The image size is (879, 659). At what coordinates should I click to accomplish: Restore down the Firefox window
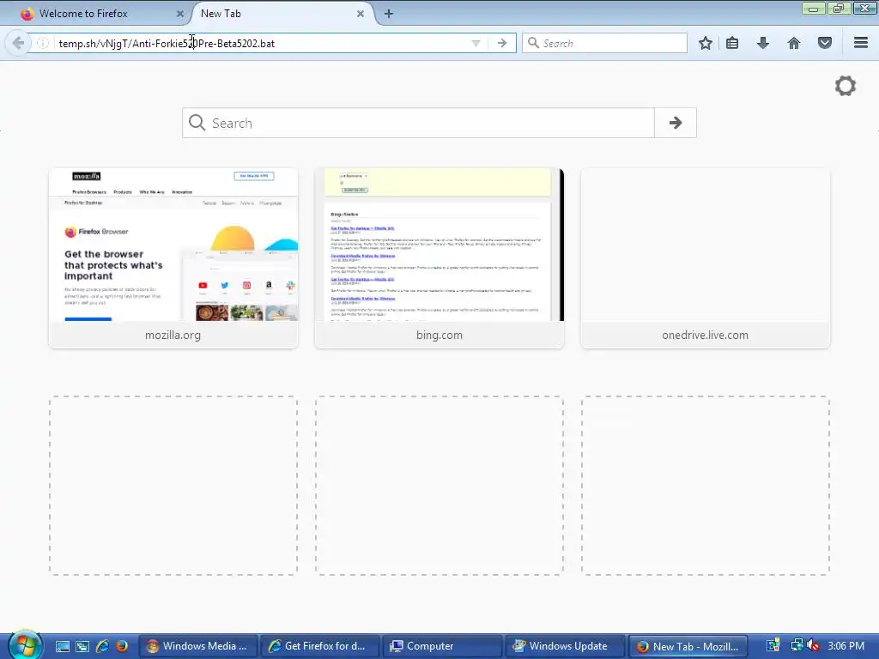[x=838, y=8]
